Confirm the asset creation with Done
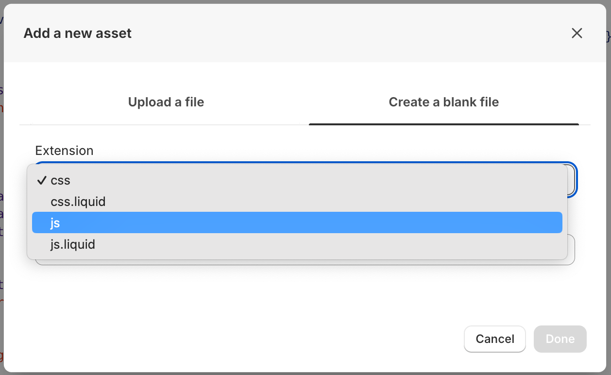Viewport: 611px width, 375px height. (560, 339)
